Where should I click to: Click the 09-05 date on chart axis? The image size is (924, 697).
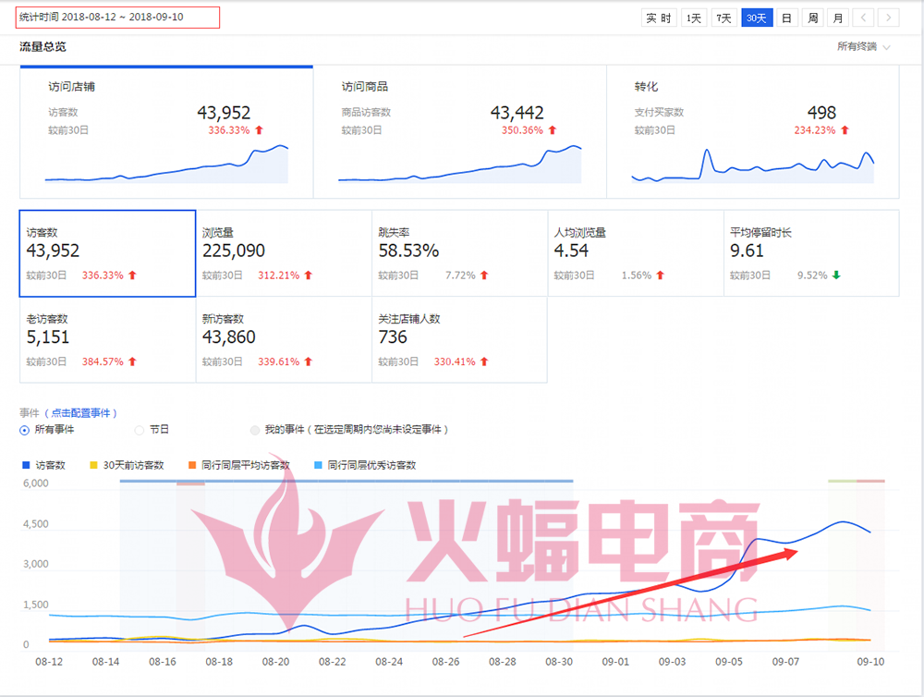(x=729, y=662)
